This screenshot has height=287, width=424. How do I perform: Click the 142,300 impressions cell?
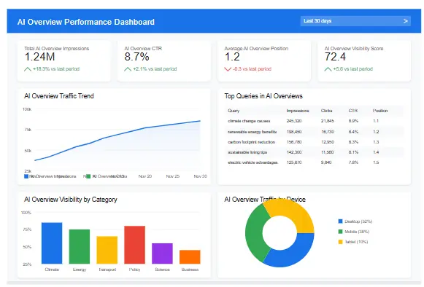pos(294,152)
